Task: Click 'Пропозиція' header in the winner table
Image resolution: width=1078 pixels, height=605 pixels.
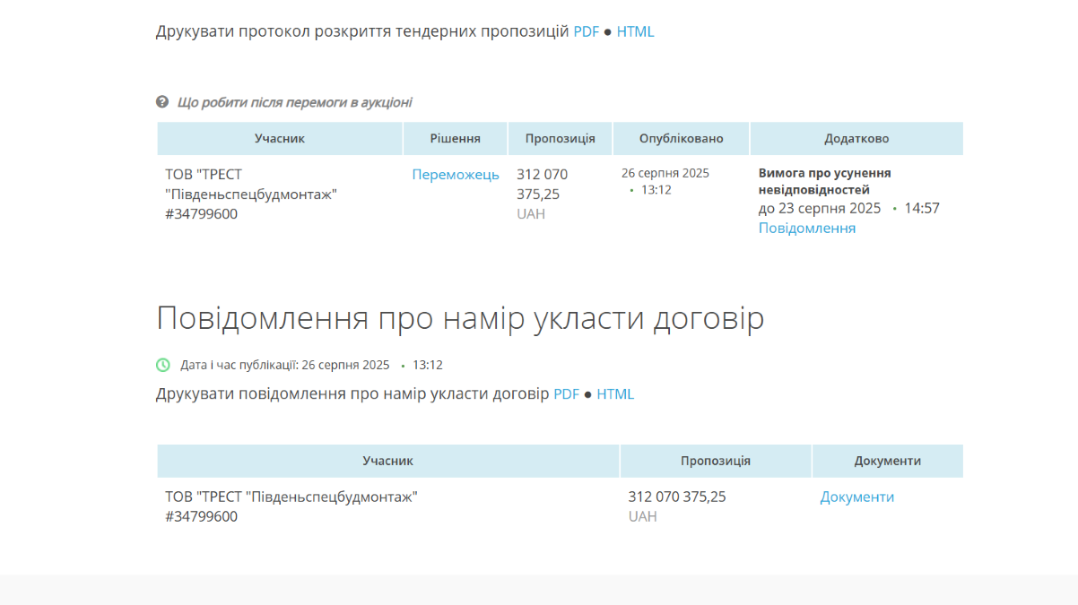Action: tap(561, 139)
